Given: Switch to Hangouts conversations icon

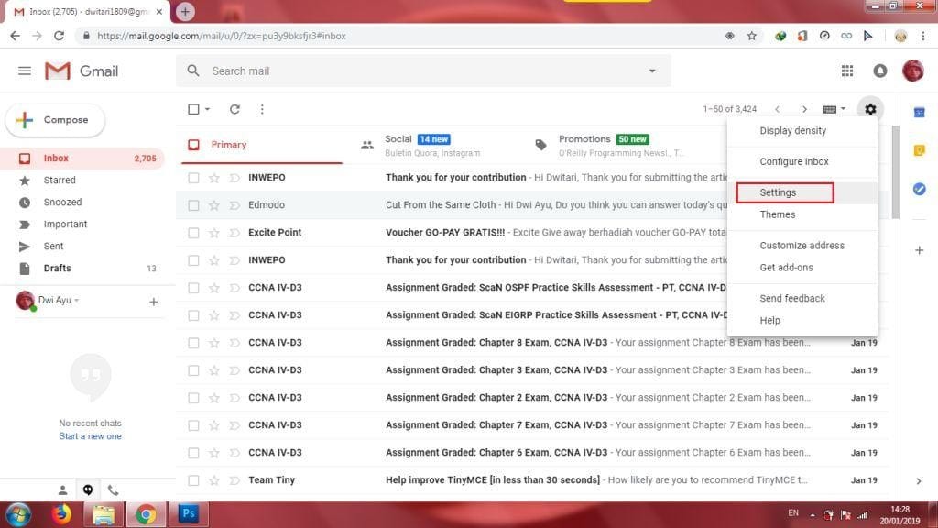Looking at the screenshot, I should 88,490.
